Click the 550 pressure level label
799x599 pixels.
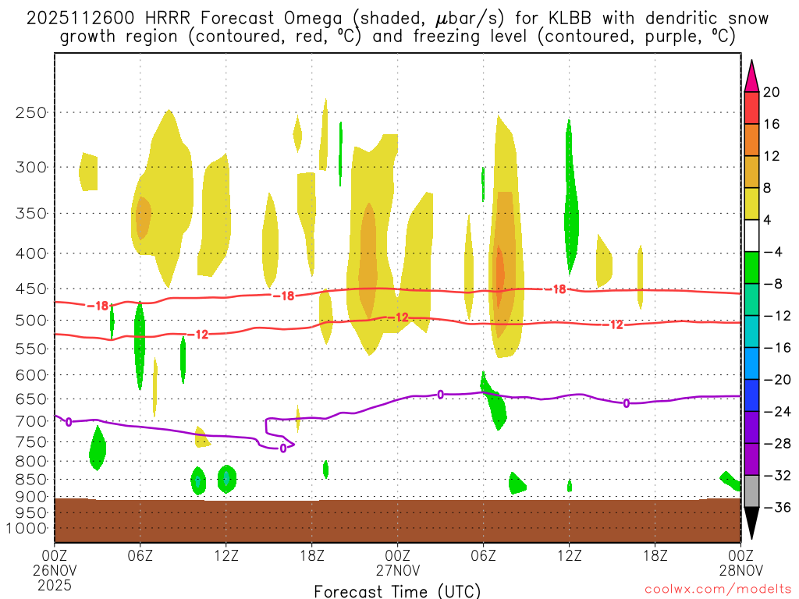tap(31, 349)
